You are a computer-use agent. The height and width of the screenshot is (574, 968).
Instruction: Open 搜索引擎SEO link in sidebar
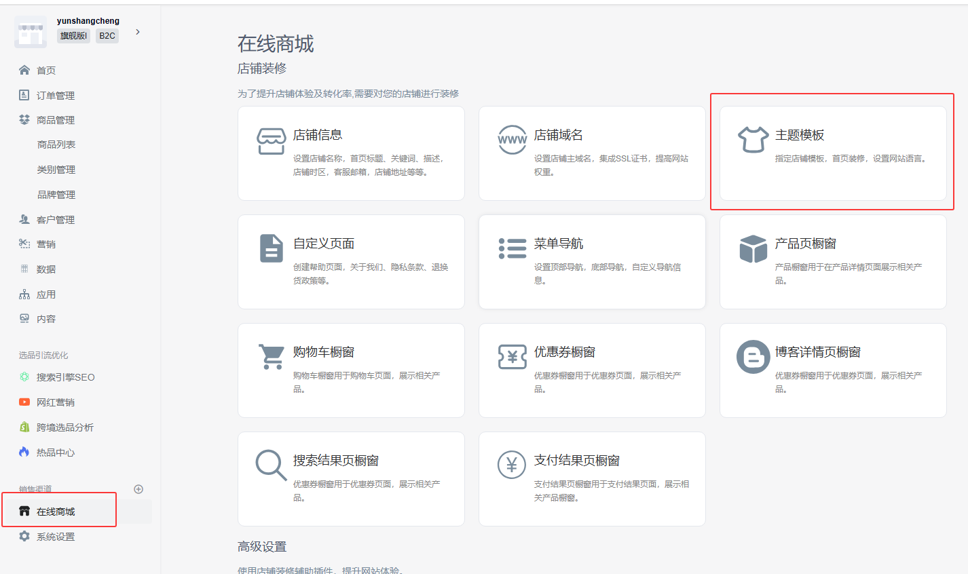click(65, 377)
